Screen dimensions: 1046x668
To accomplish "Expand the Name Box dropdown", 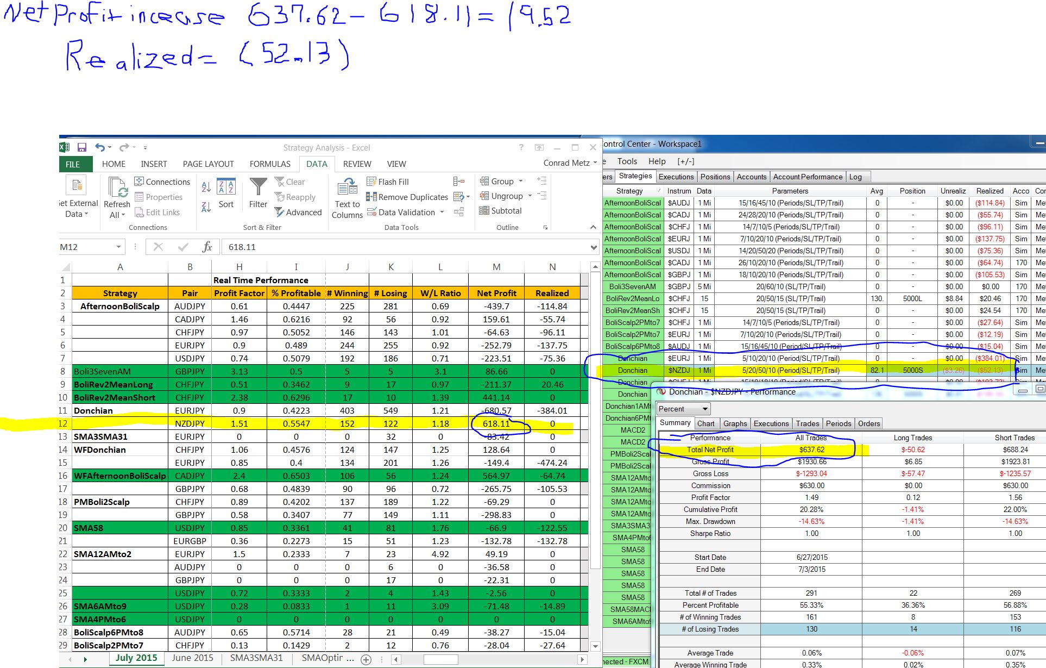I will (118, 247).
